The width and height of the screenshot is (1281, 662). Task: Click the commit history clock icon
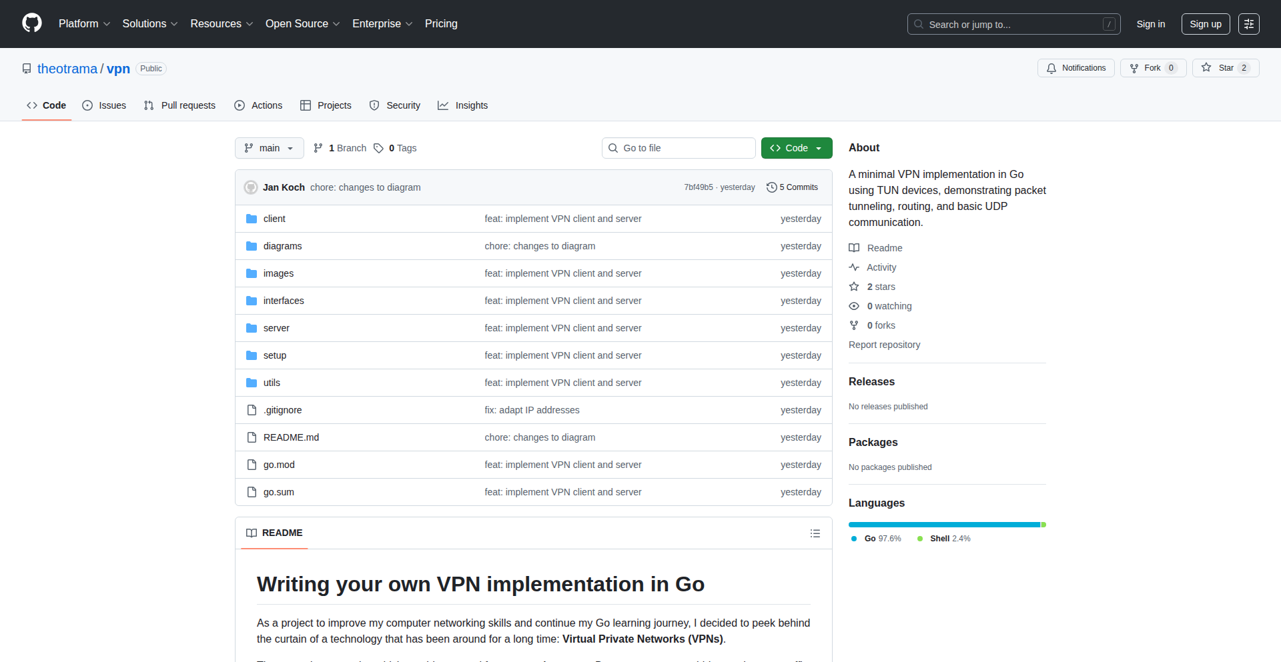pos(771,187)
